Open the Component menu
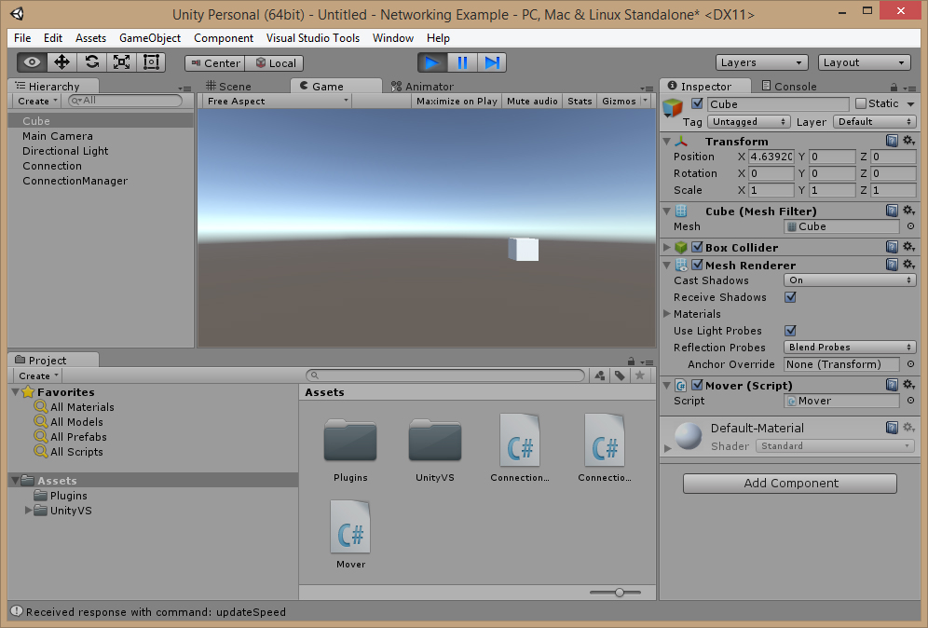The image size is (928, 628). coord(223,38)
